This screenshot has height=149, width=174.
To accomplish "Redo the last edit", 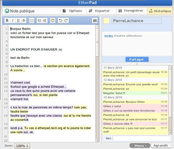I will coord(66,21).
